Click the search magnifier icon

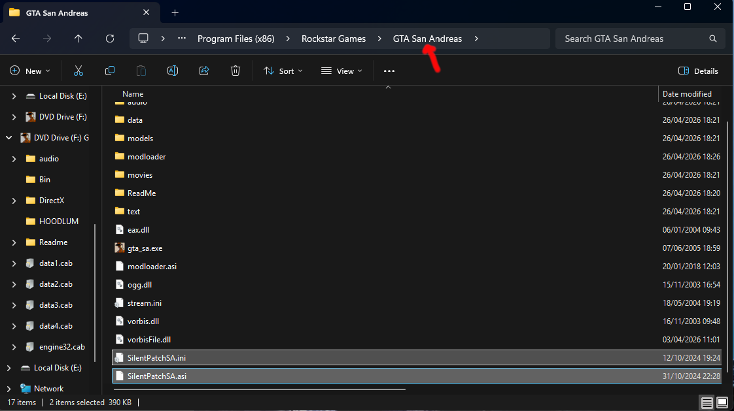point(713,39)
